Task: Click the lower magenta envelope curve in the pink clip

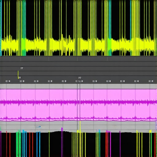Action: point(78,119)
